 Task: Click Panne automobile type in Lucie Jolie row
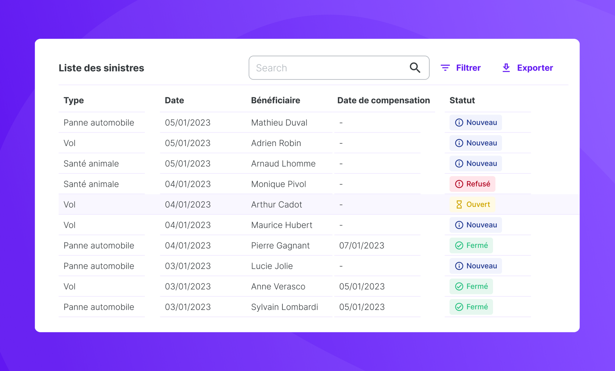[x=99, y=266]
